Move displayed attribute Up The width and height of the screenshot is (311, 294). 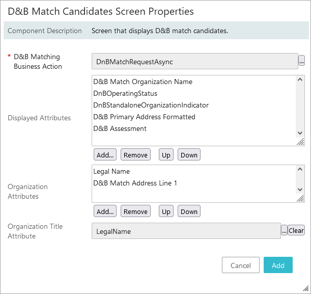click(x=166, y=155)
